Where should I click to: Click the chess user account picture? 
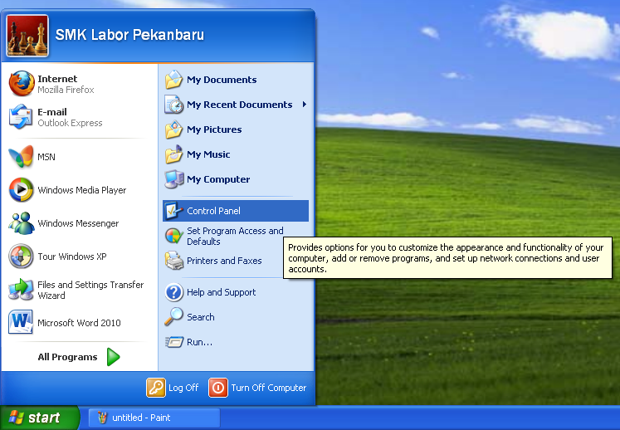(x=27, y=36)
